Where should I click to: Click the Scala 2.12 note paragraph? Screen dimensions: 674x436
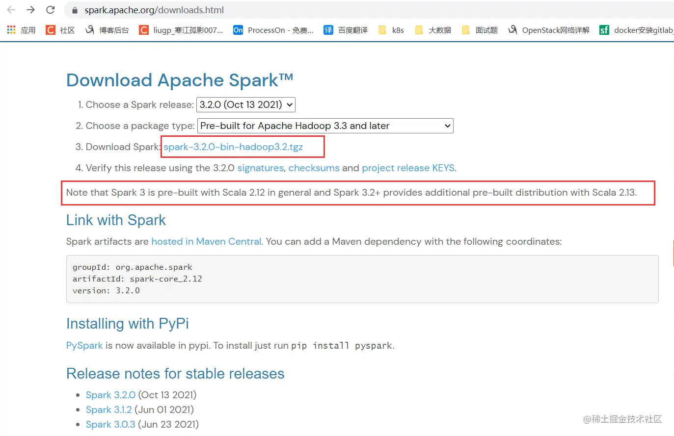[351, 192]
